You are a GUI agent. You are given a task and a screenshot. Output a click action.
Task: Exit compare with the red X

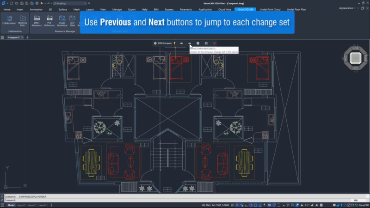pos(214,43)
